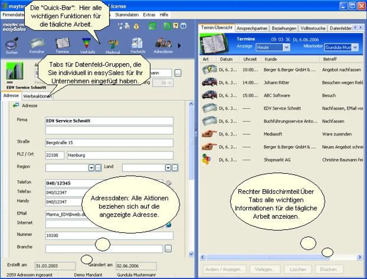Click the globe icon beside Internet field

(169, 225)
